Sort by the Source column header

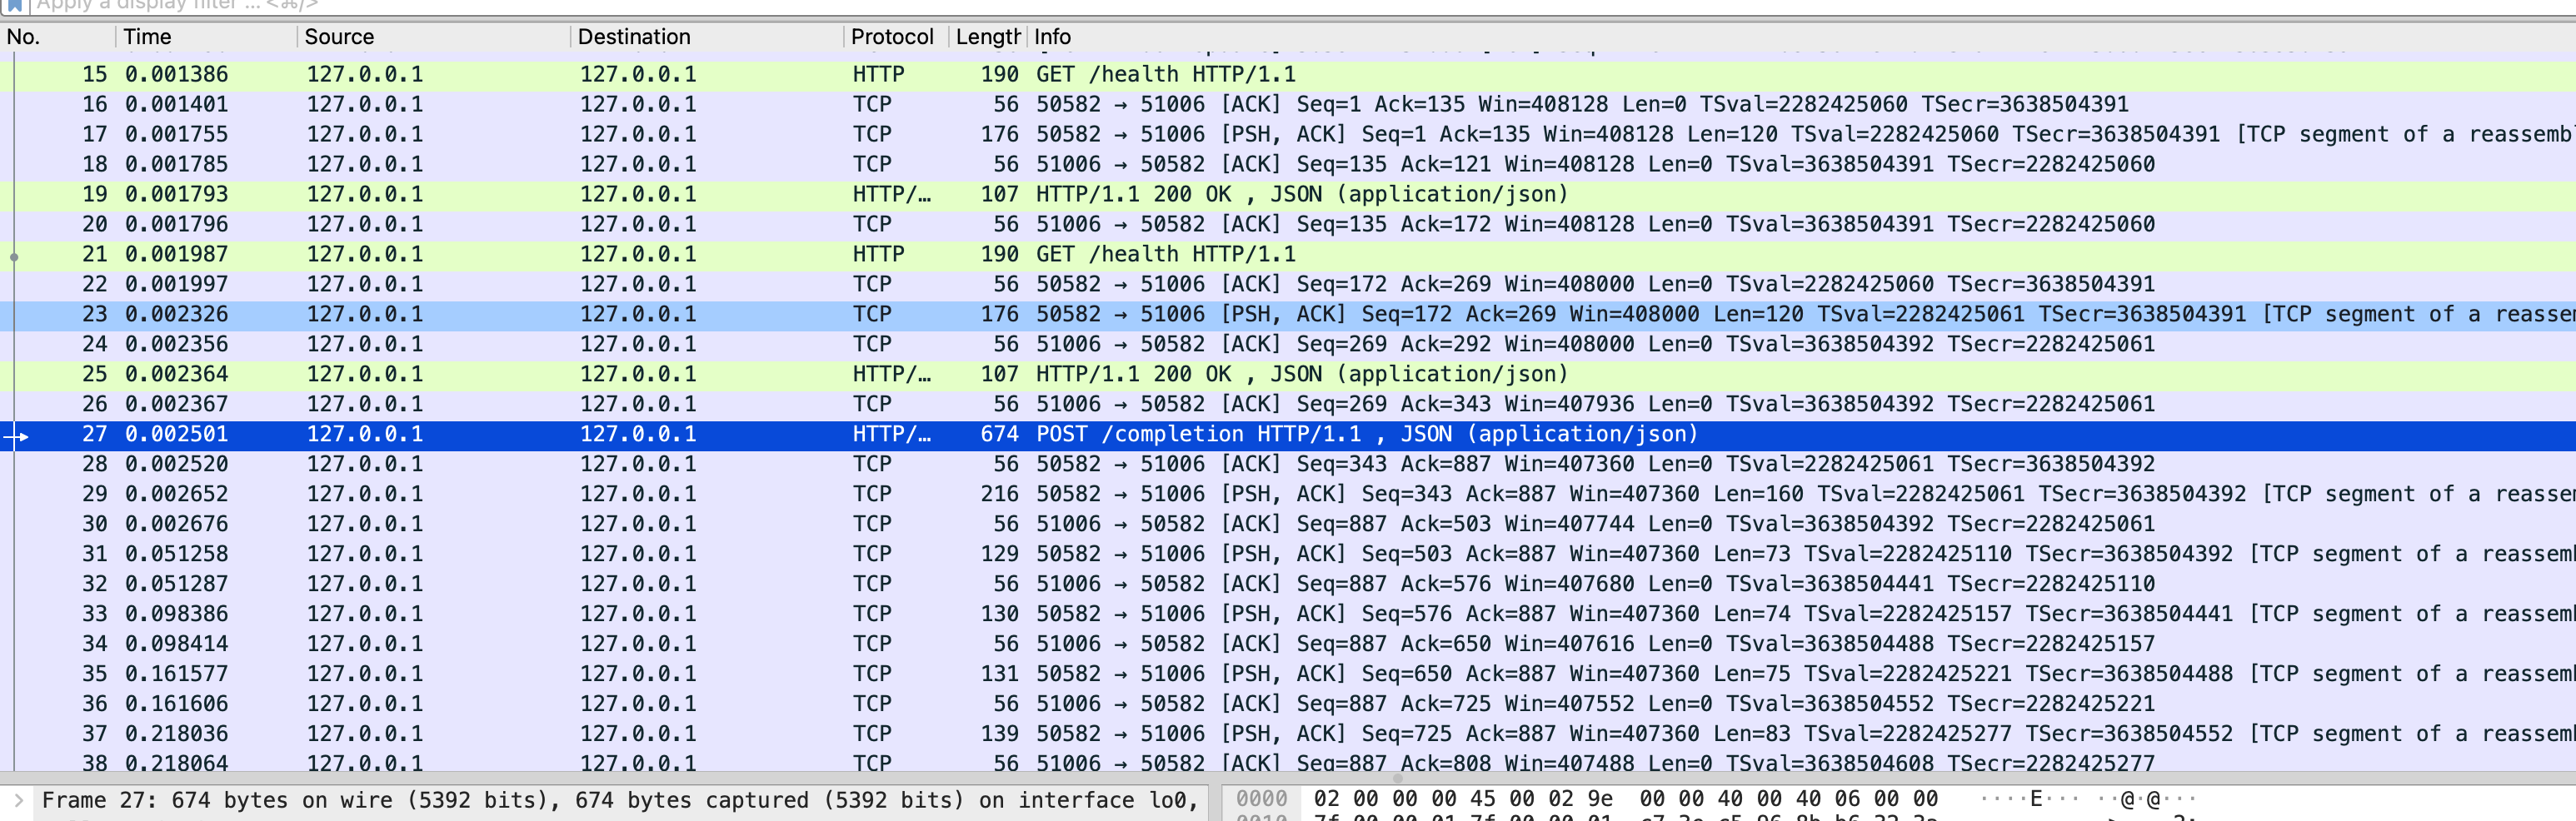pos(434,37)
